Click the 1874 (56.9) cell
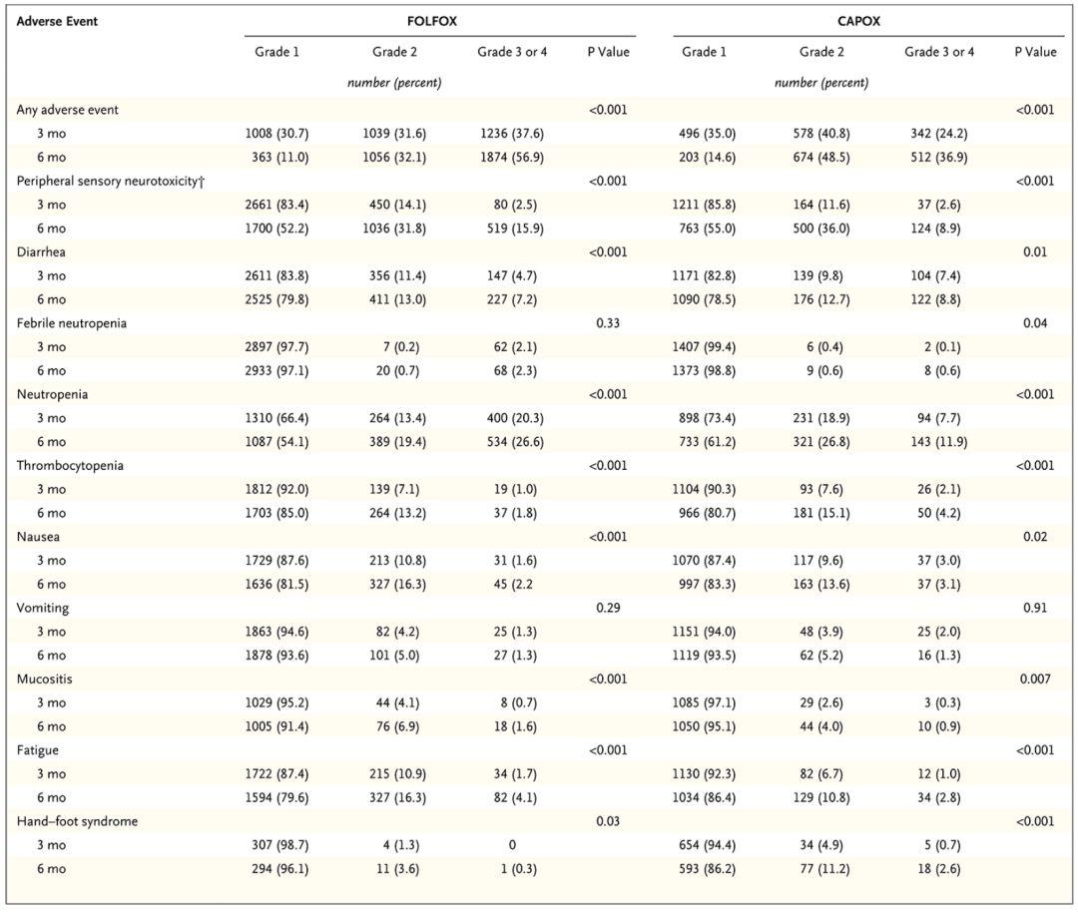Screen dimensions: 1078x915 (512, 158)
